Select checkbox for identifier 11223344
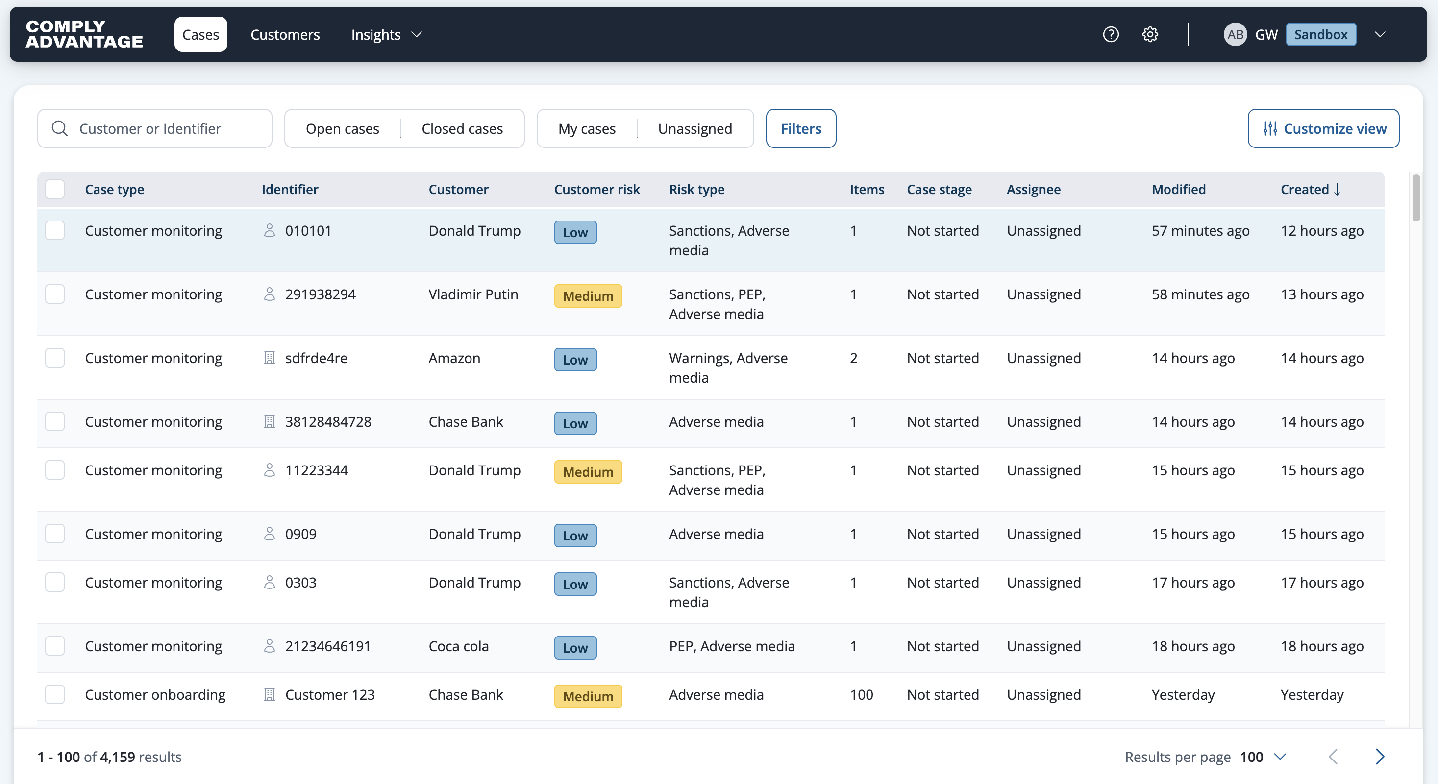 (x=55, y=470)
